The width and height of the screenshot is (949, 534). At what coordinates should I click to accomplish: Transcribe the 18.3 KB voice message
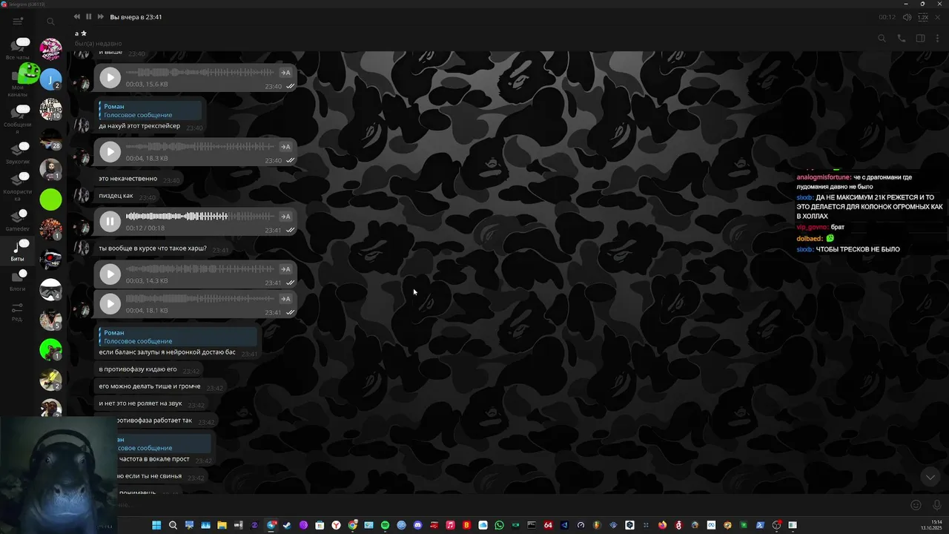coord(285,147)
